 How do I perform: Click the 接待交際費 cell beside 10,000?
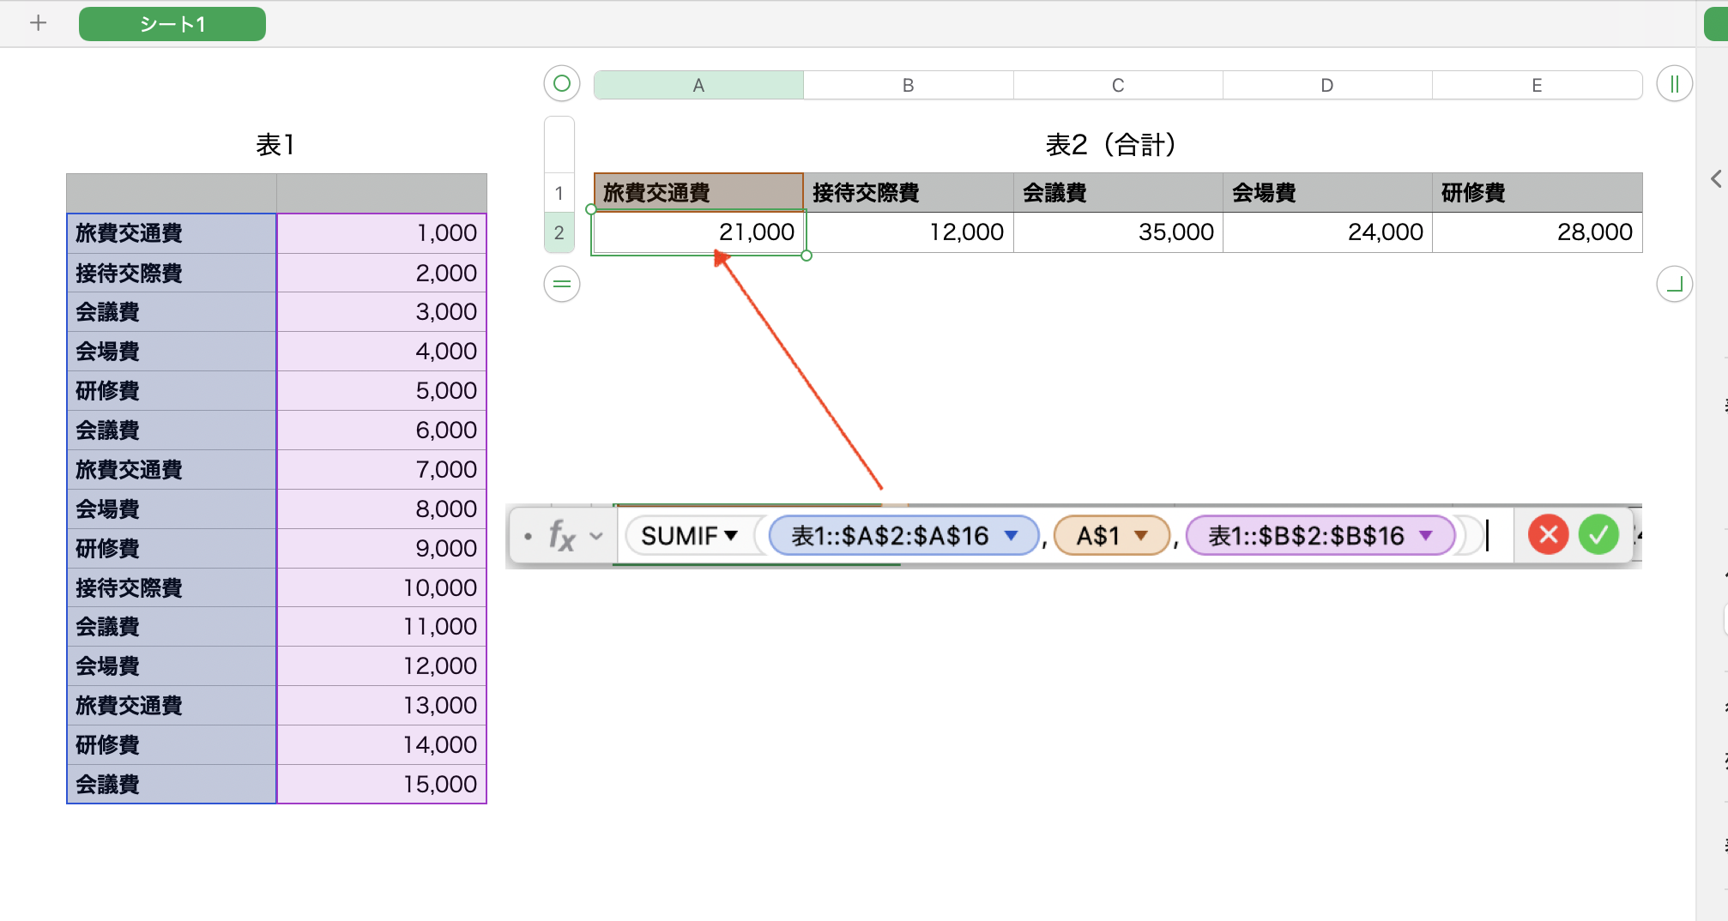tap(172, 588)
